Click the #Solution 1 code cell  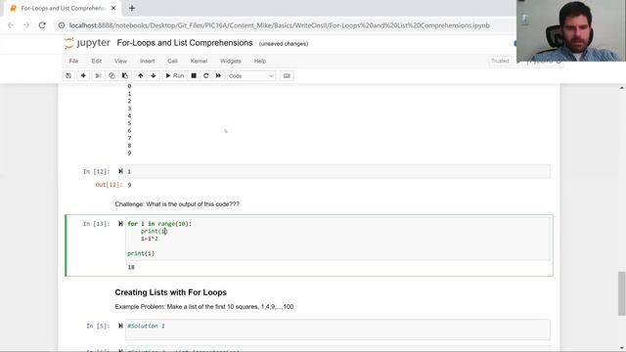tap(337, 330)
